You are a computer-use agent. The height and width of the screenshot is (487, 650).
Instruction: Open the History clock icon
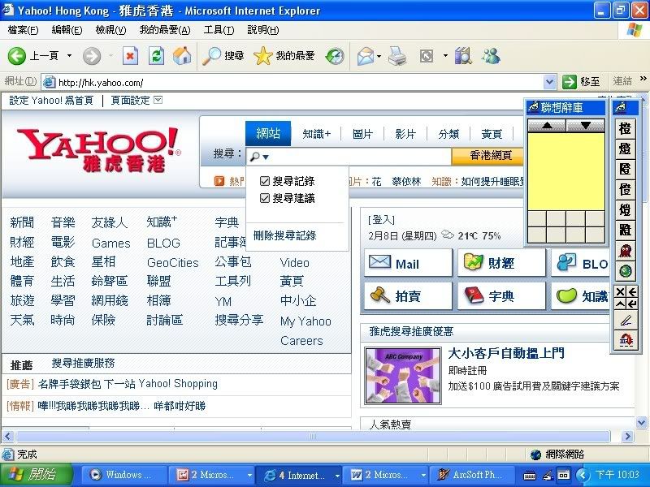point(335,56)
